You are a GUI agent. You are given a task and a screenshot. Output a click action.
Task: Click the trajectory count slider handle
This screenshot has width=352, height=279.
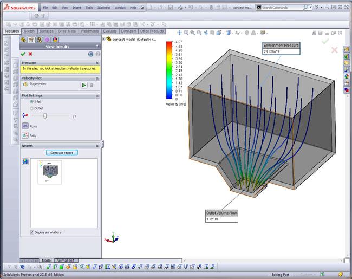[45, 116]
